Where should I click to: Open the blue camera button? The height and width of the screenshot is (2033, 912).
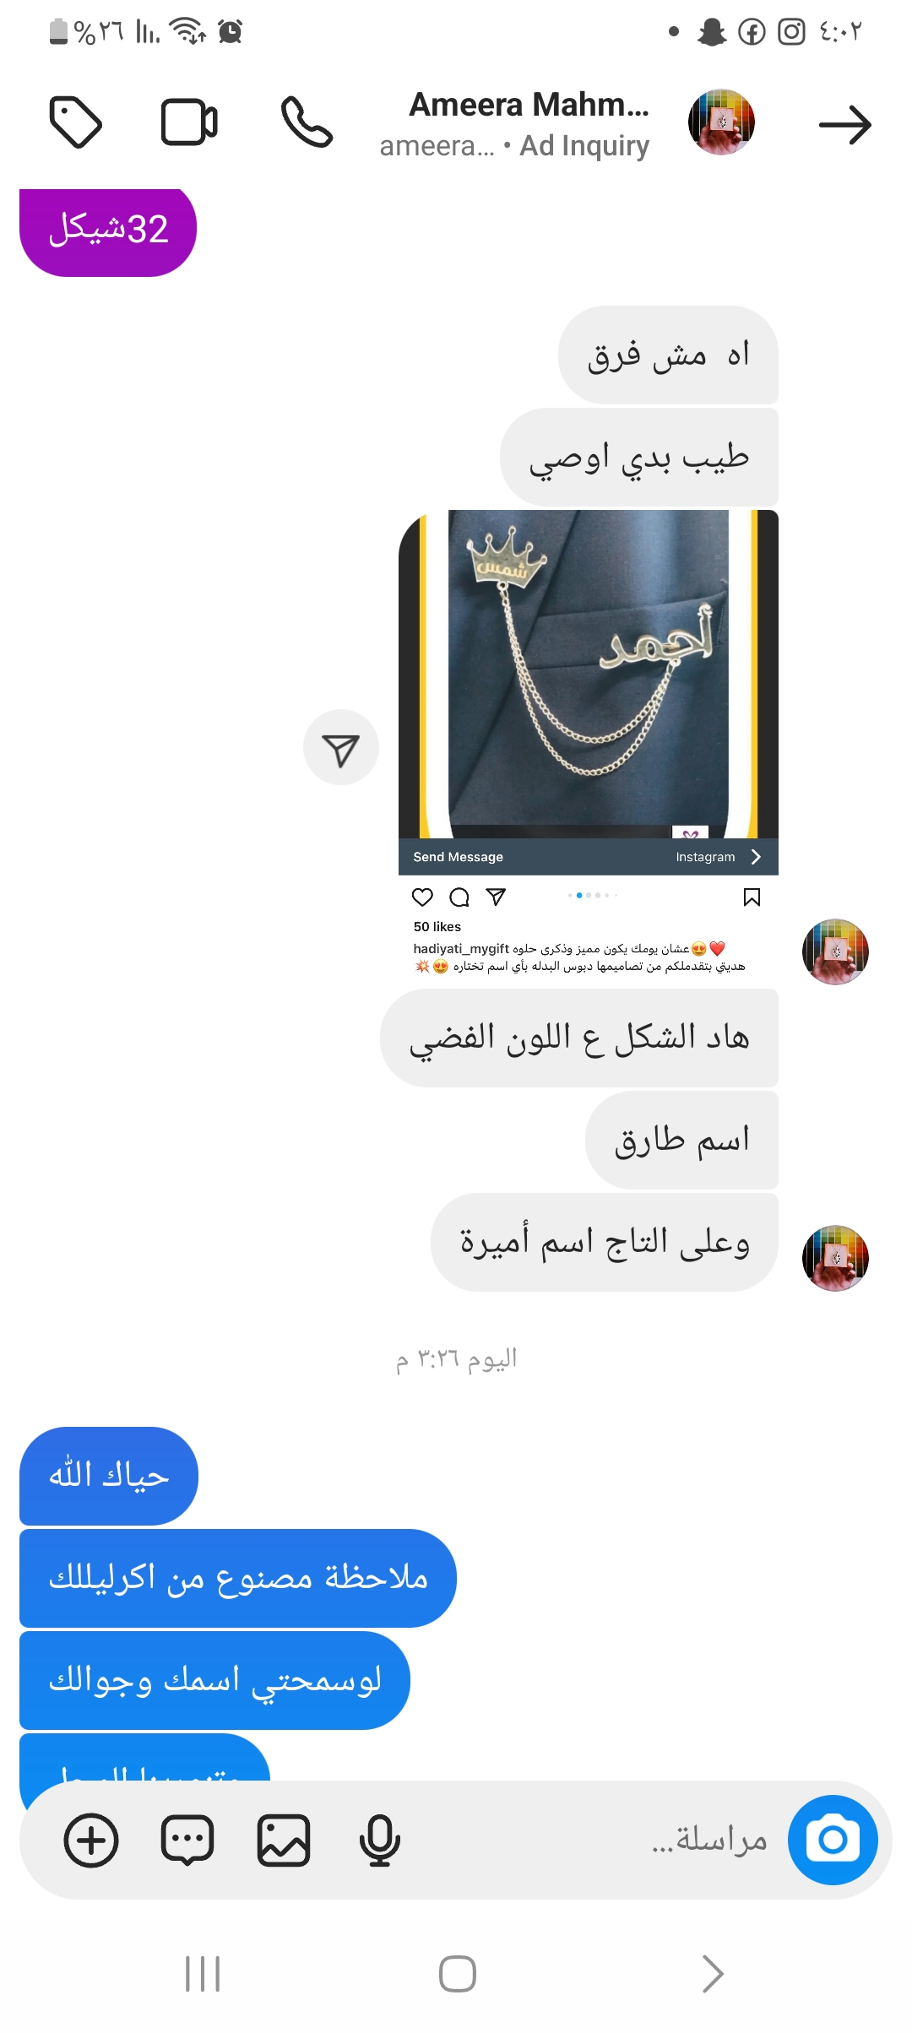click(833, 1840)
